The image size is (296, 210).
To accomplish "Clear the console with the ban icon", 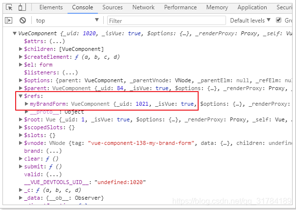I will point(23,21).
